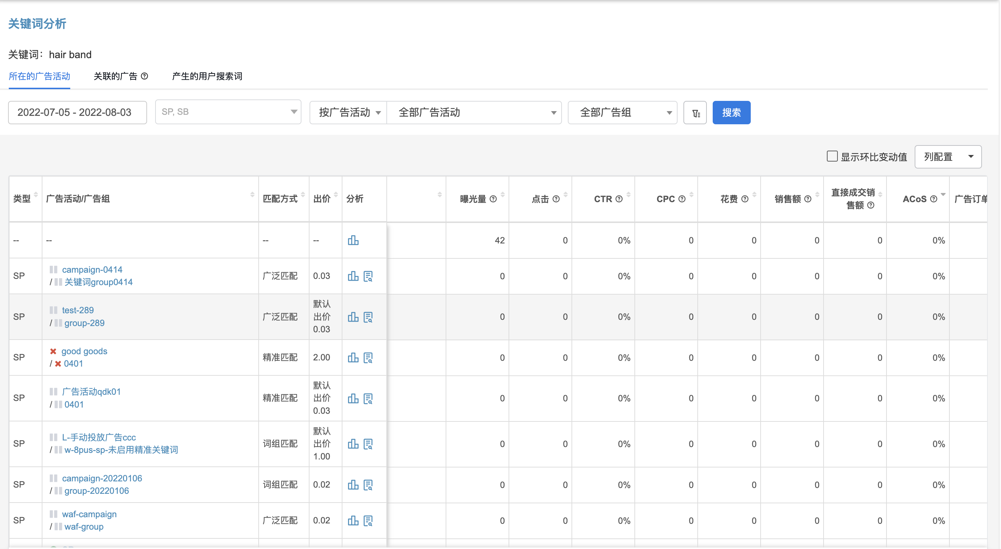
Task: Open search term report for 广告活动qdk01 row
Action: coord(368,398)
